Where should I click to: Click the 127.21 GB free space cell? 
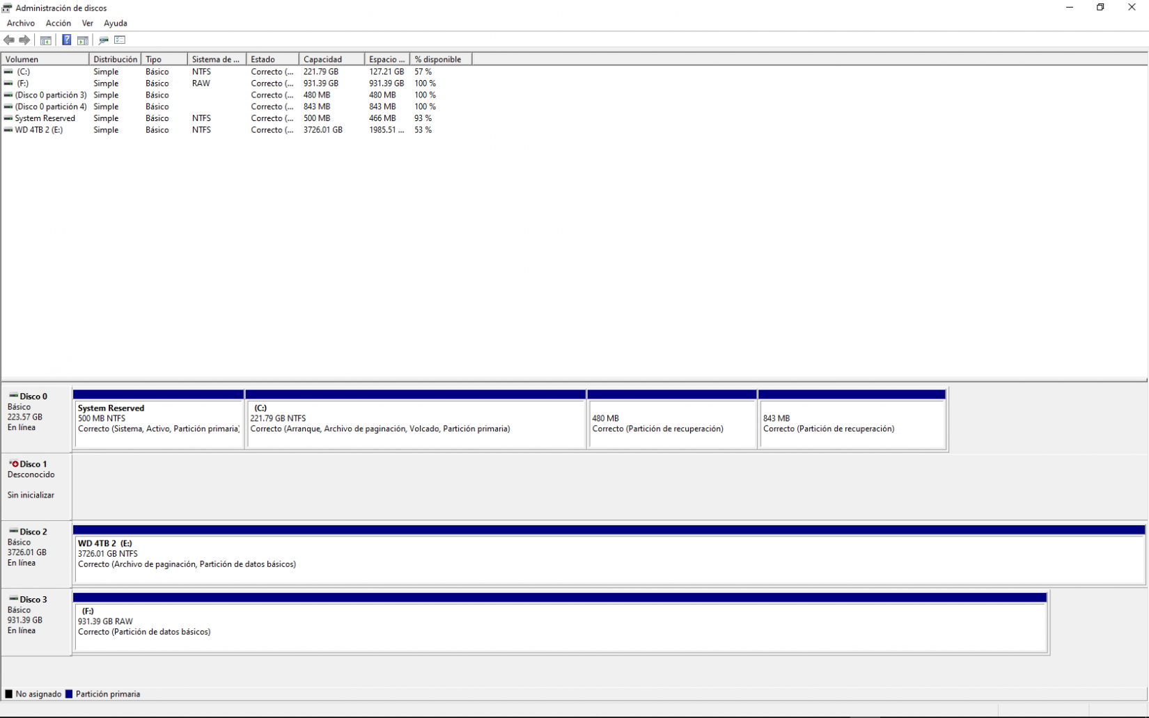click(x=386, y=72)
